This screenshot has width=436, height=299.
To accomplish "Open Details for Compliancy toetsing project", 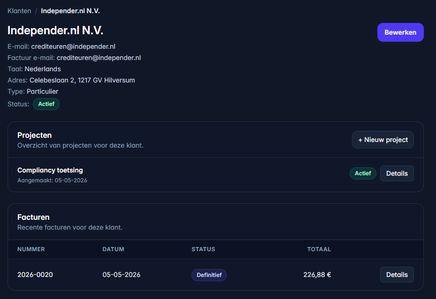I will (397, 173).
